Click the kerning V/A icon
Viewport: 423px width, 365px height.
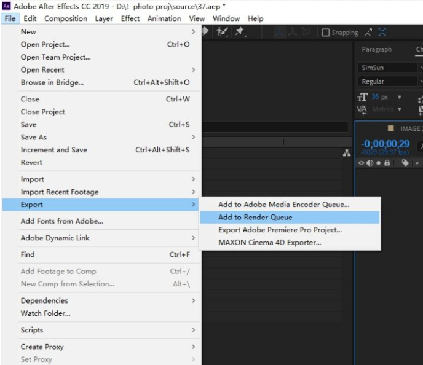[362, 109]
